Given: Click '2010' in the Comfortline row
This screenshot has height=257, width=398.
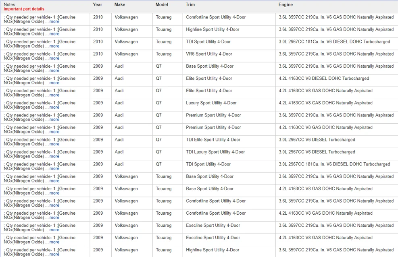Looking at the screenshot, I should (98, 17).
